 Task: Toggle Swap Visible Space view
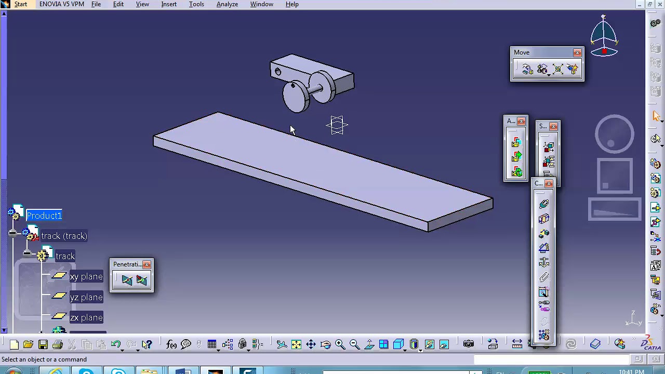pyautogui.click(x=444, y=344)
